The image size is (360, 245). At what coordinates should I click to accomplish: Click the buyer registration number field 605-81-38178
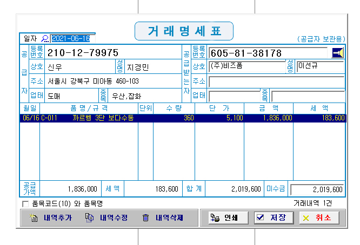(x=268, y=53)
